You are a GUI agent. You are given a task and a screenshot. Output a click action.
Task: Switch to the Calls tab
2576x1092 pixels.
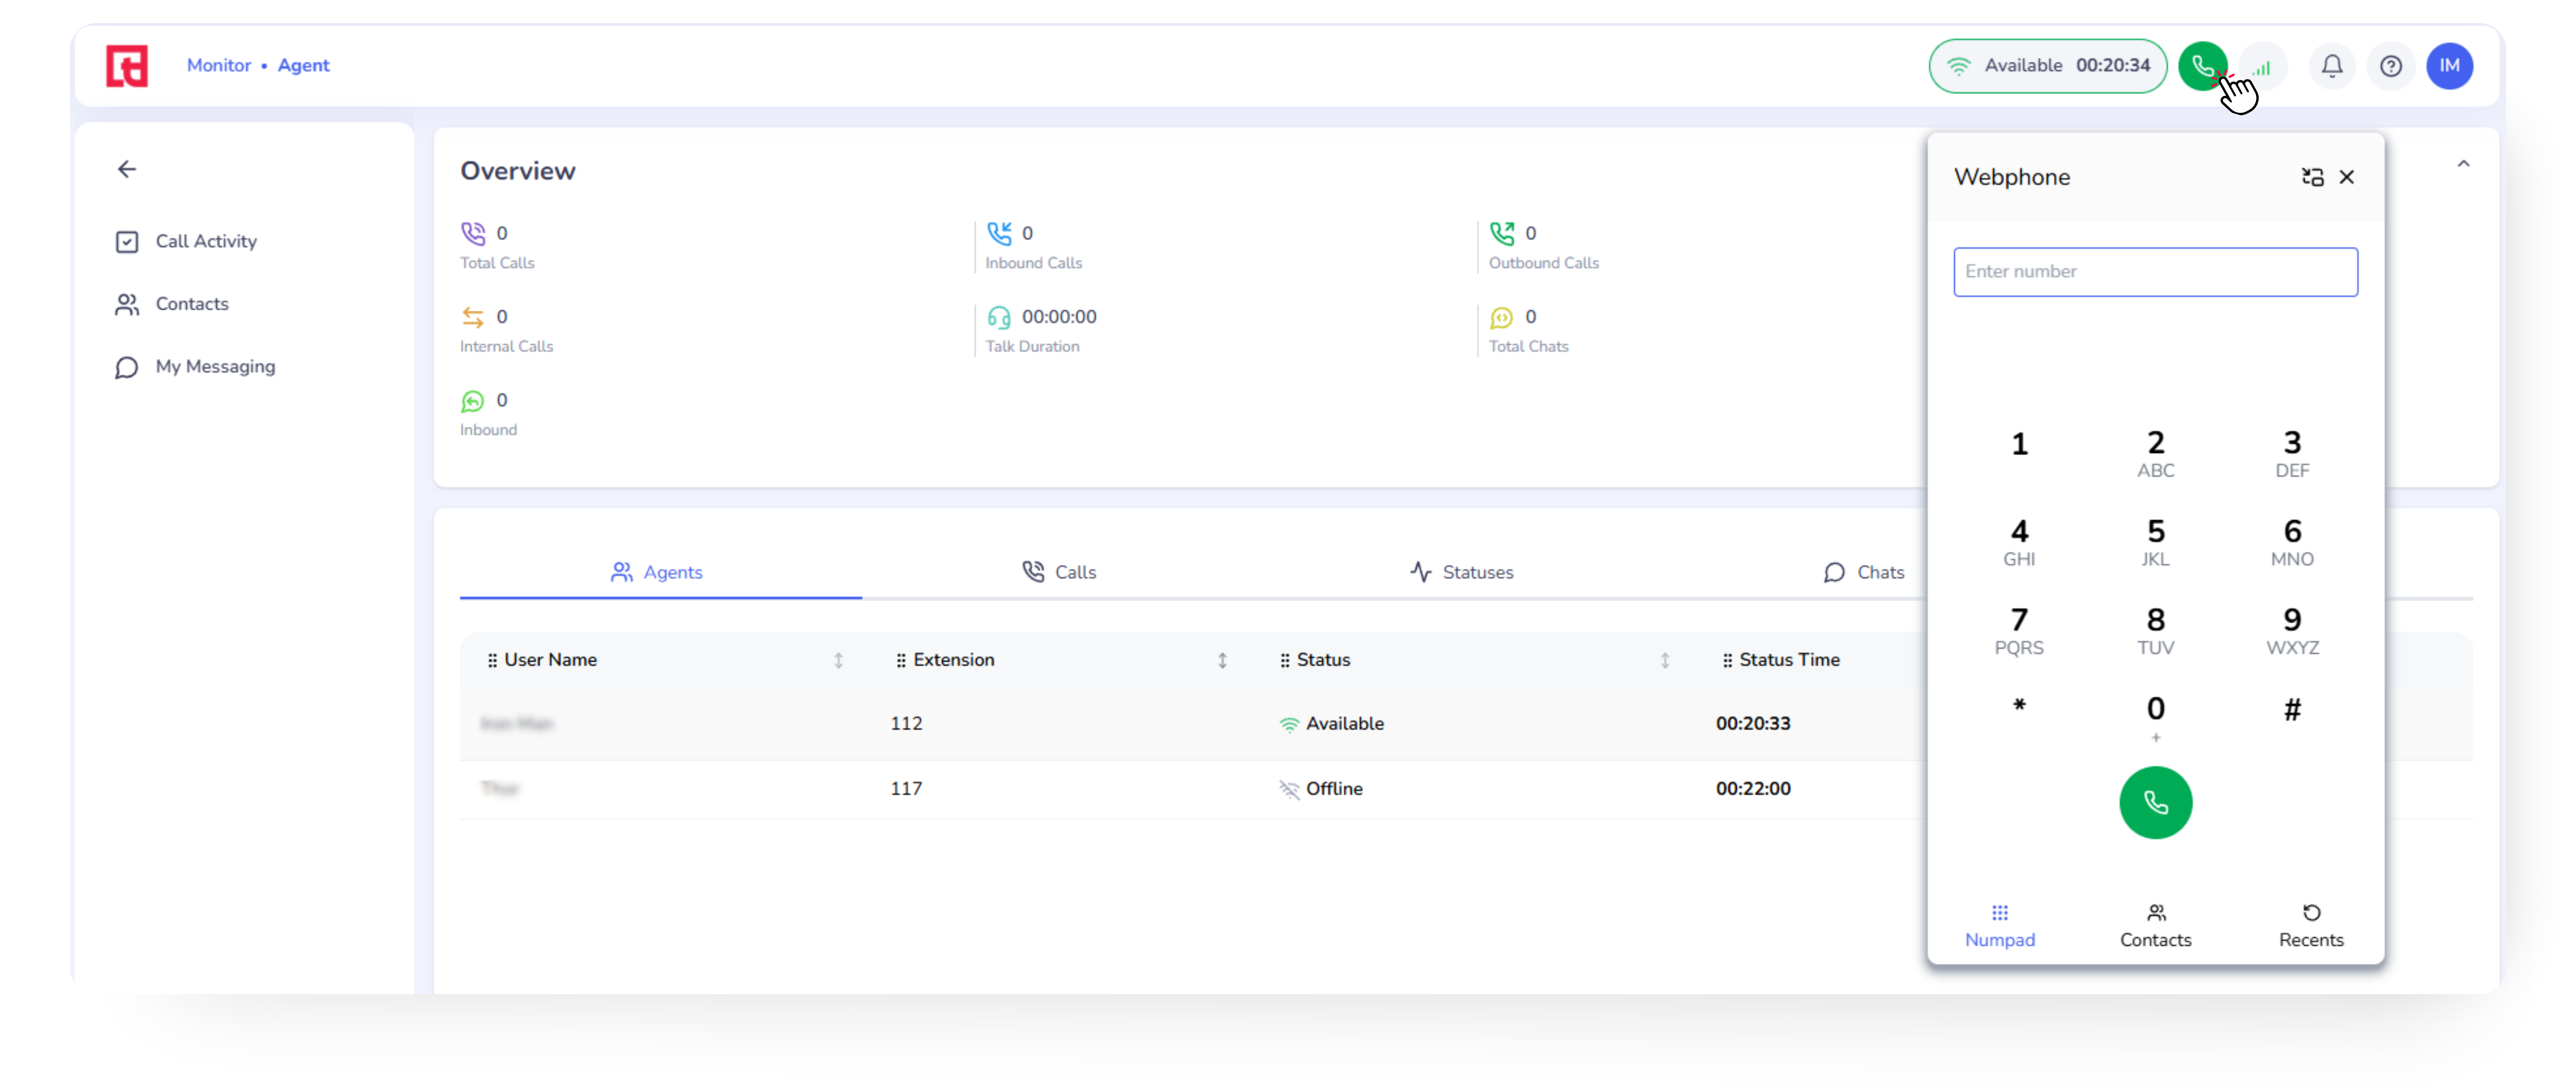coord(1059,572)
